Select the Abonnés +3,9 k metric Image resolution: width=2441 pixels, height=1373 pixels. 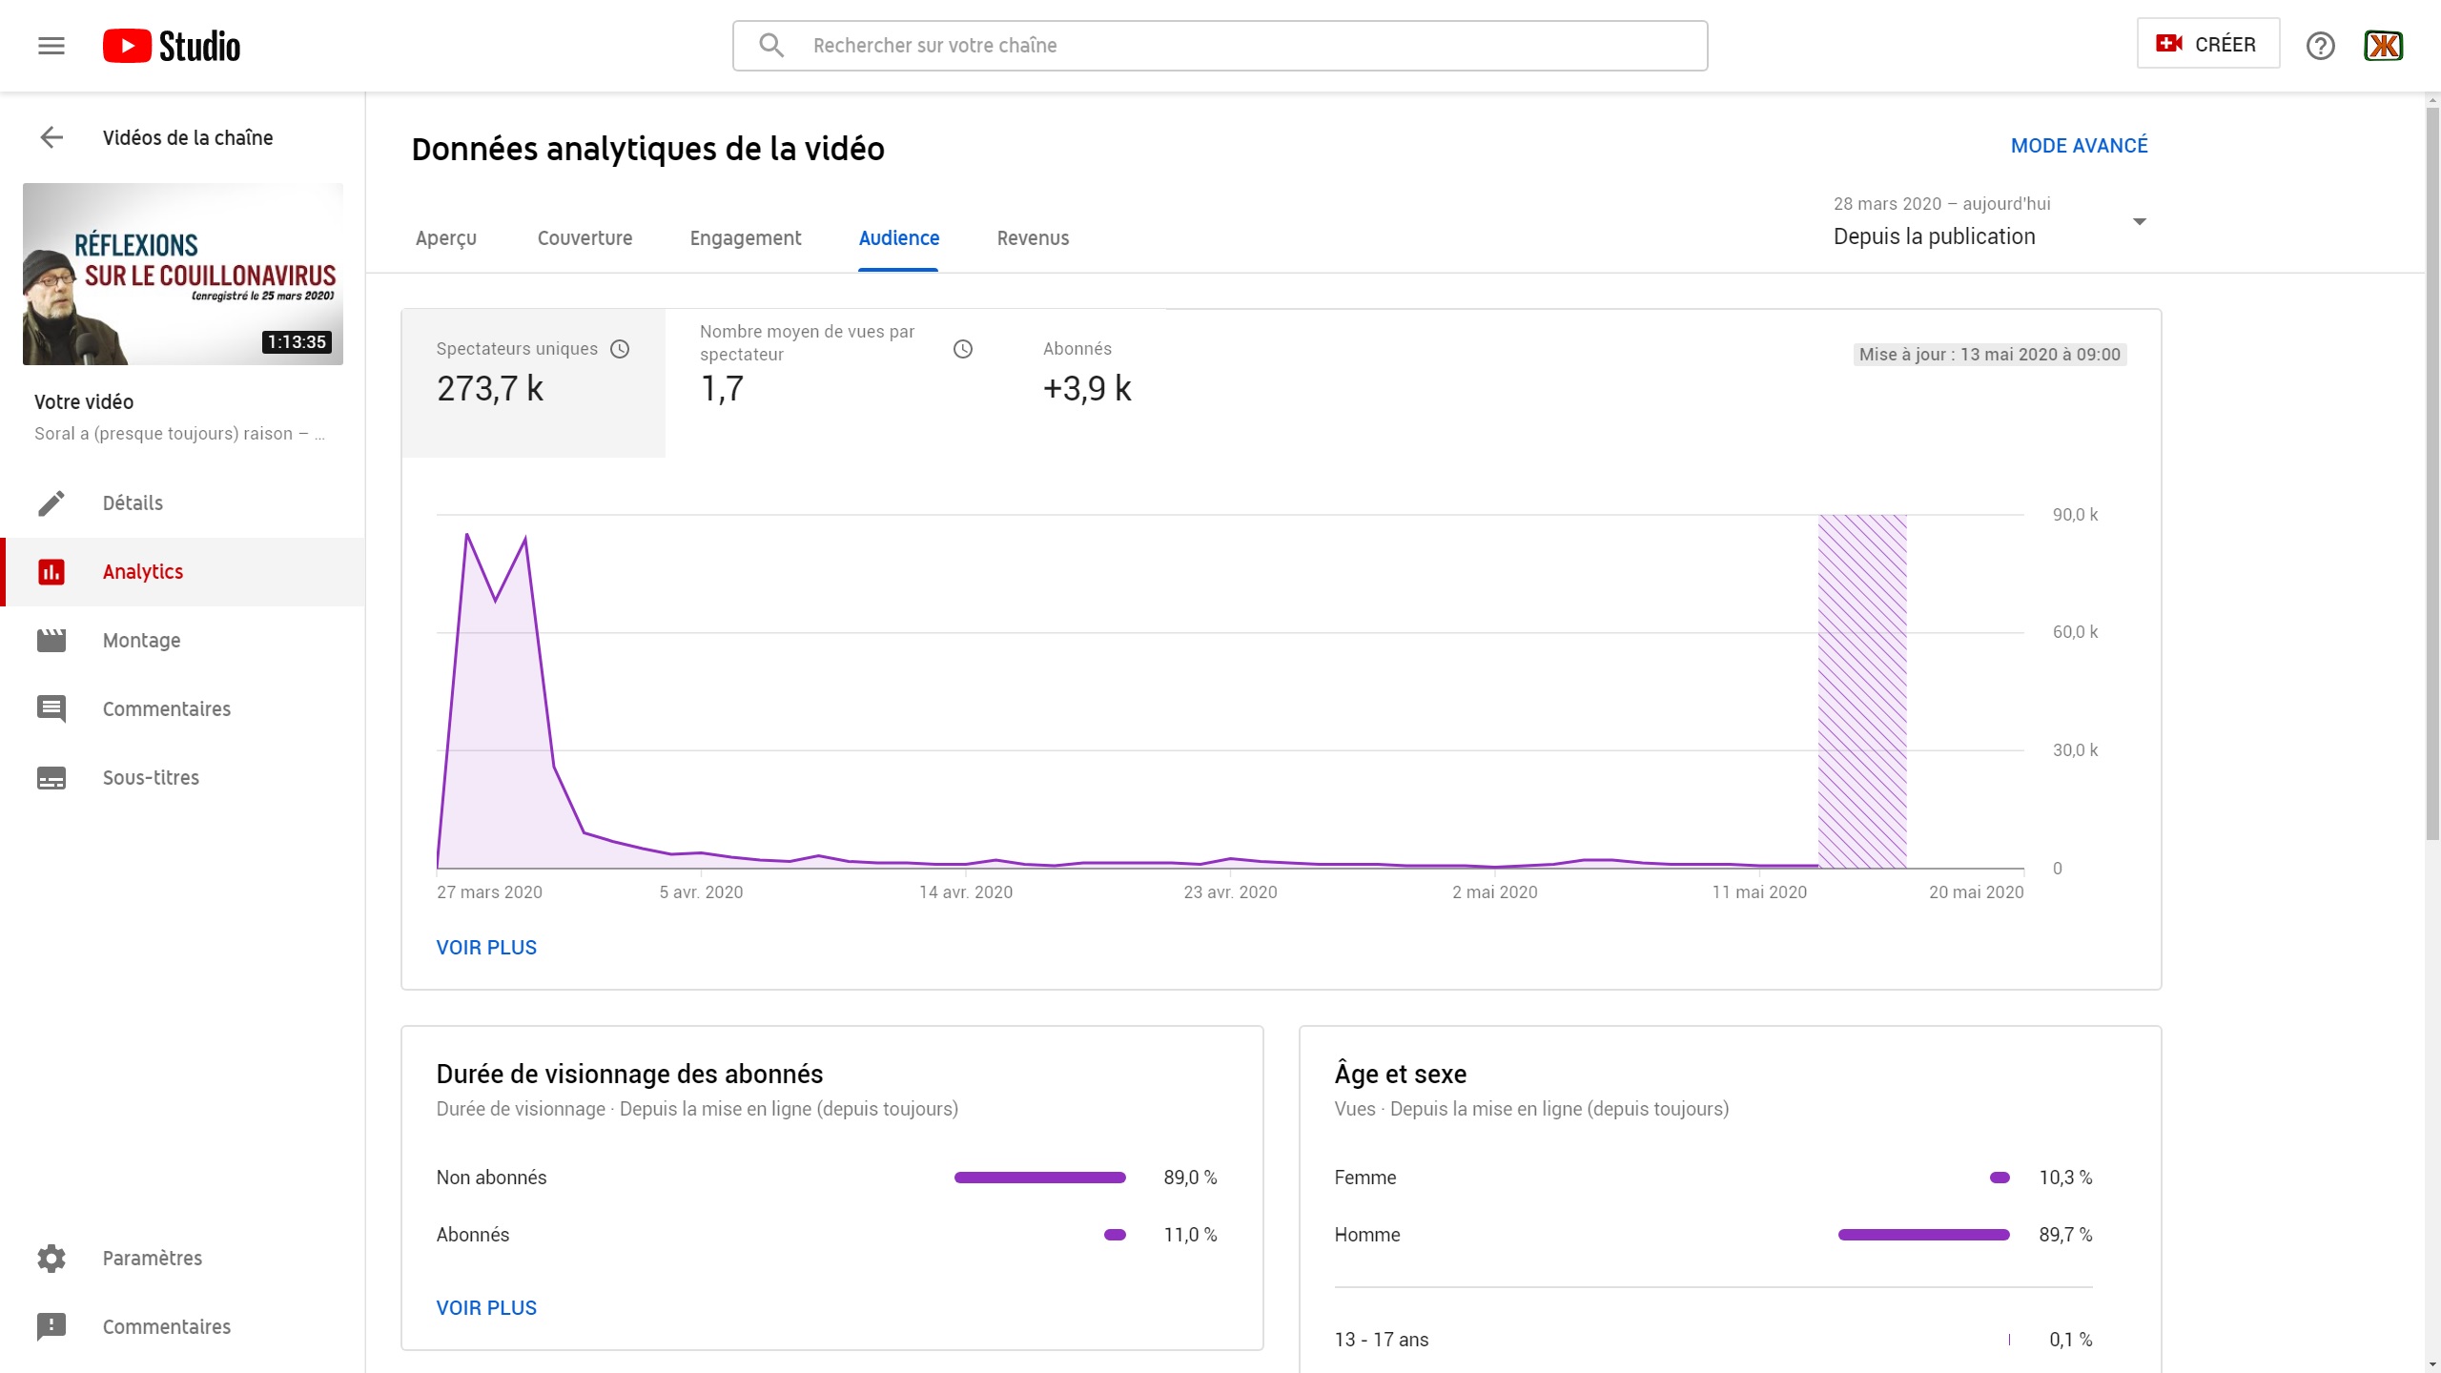1087,383
